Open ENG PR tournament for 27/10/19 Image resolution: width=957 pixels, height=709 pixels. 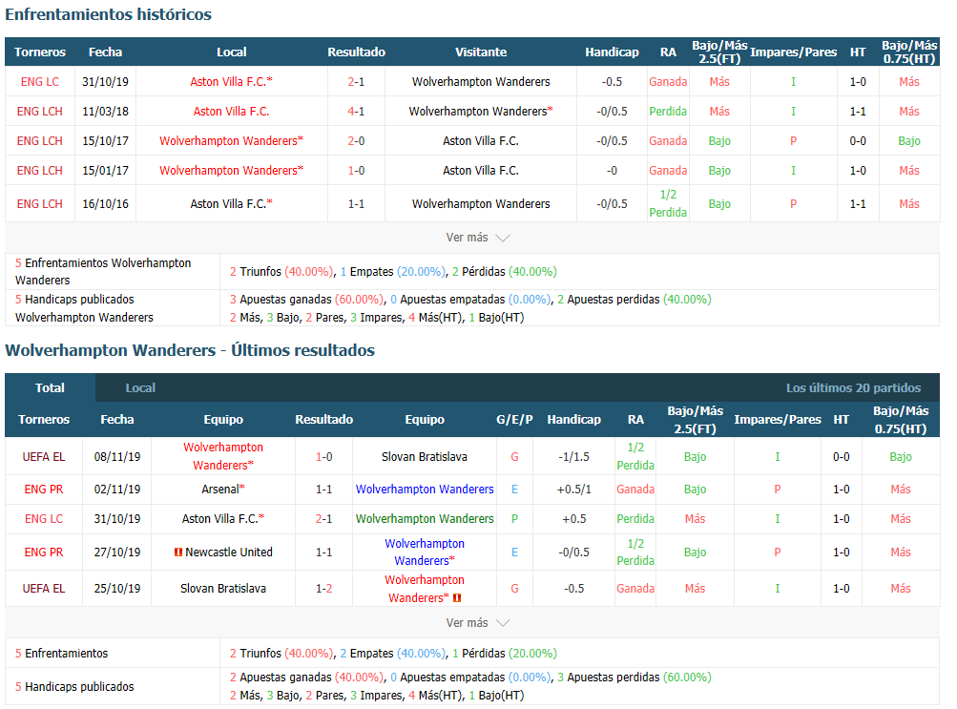[x=44, y=553]
